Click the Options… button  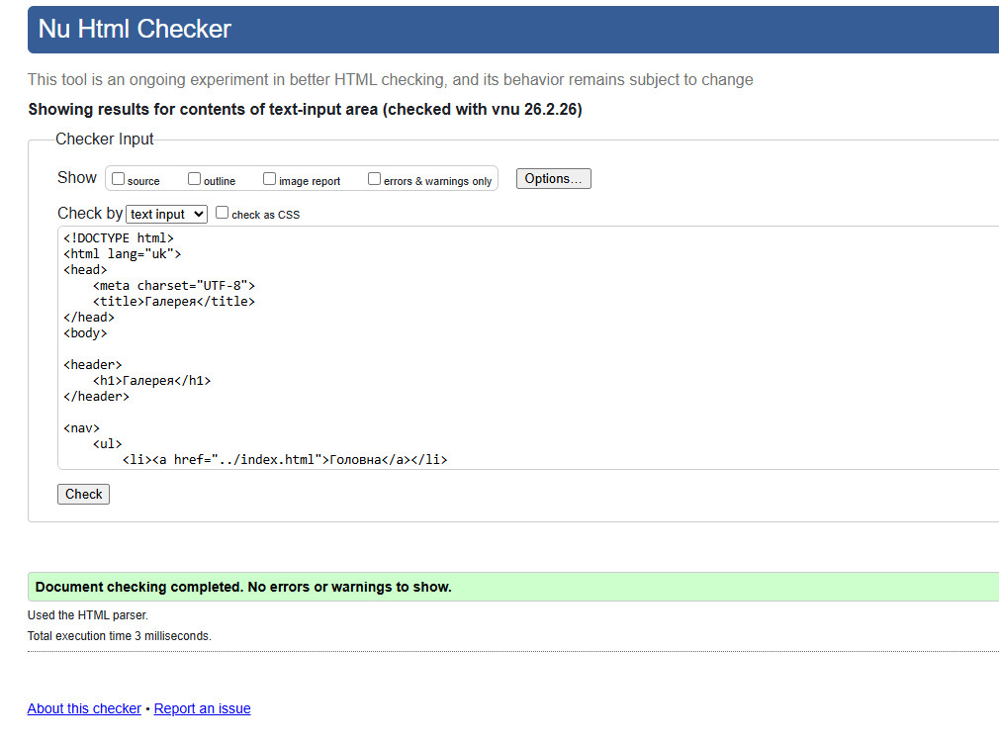point(554,179)
